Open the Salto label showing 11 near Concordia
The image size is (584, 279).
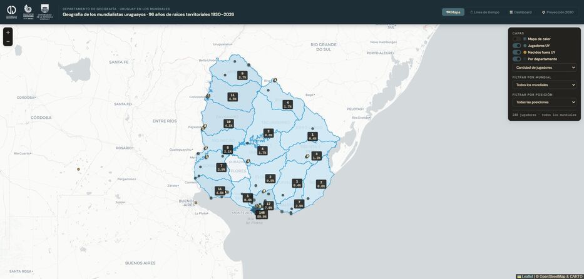pyautogui.click(x=232, y=97)
